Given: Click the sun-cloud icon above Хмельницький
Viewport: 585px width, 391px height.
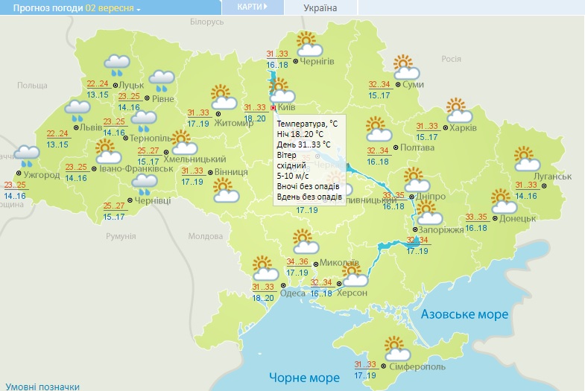Looking at the screenshot, I should click(184, 142).
